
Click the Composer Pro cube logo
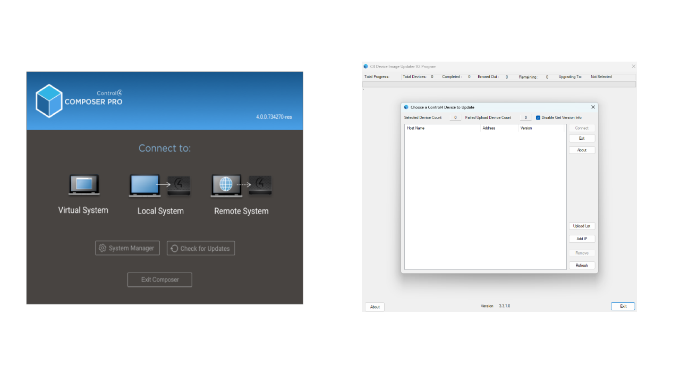(49, 100)
